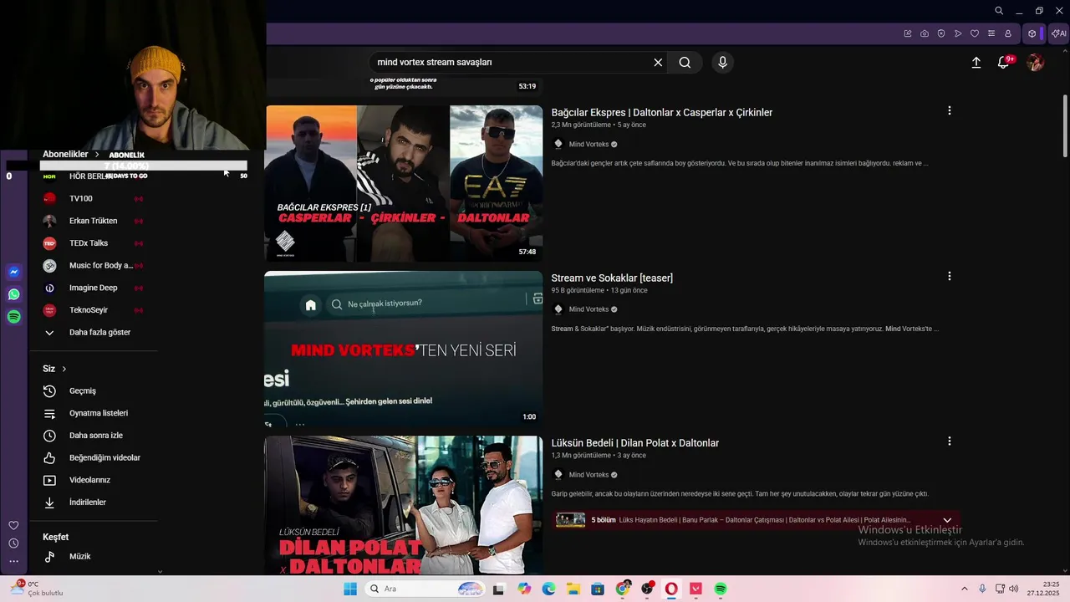1070x602 pixels.
Task: Open the weather widget on the taskbar
Action: pyautogui.click(x=37, y=589)
